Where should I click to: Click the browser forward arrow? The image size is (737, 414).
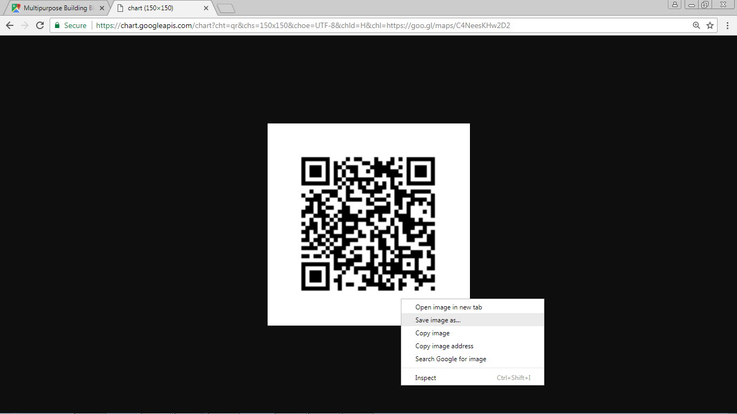click(25, 25)
